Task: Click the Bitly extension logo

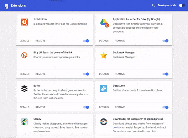Action: [24, 55]
